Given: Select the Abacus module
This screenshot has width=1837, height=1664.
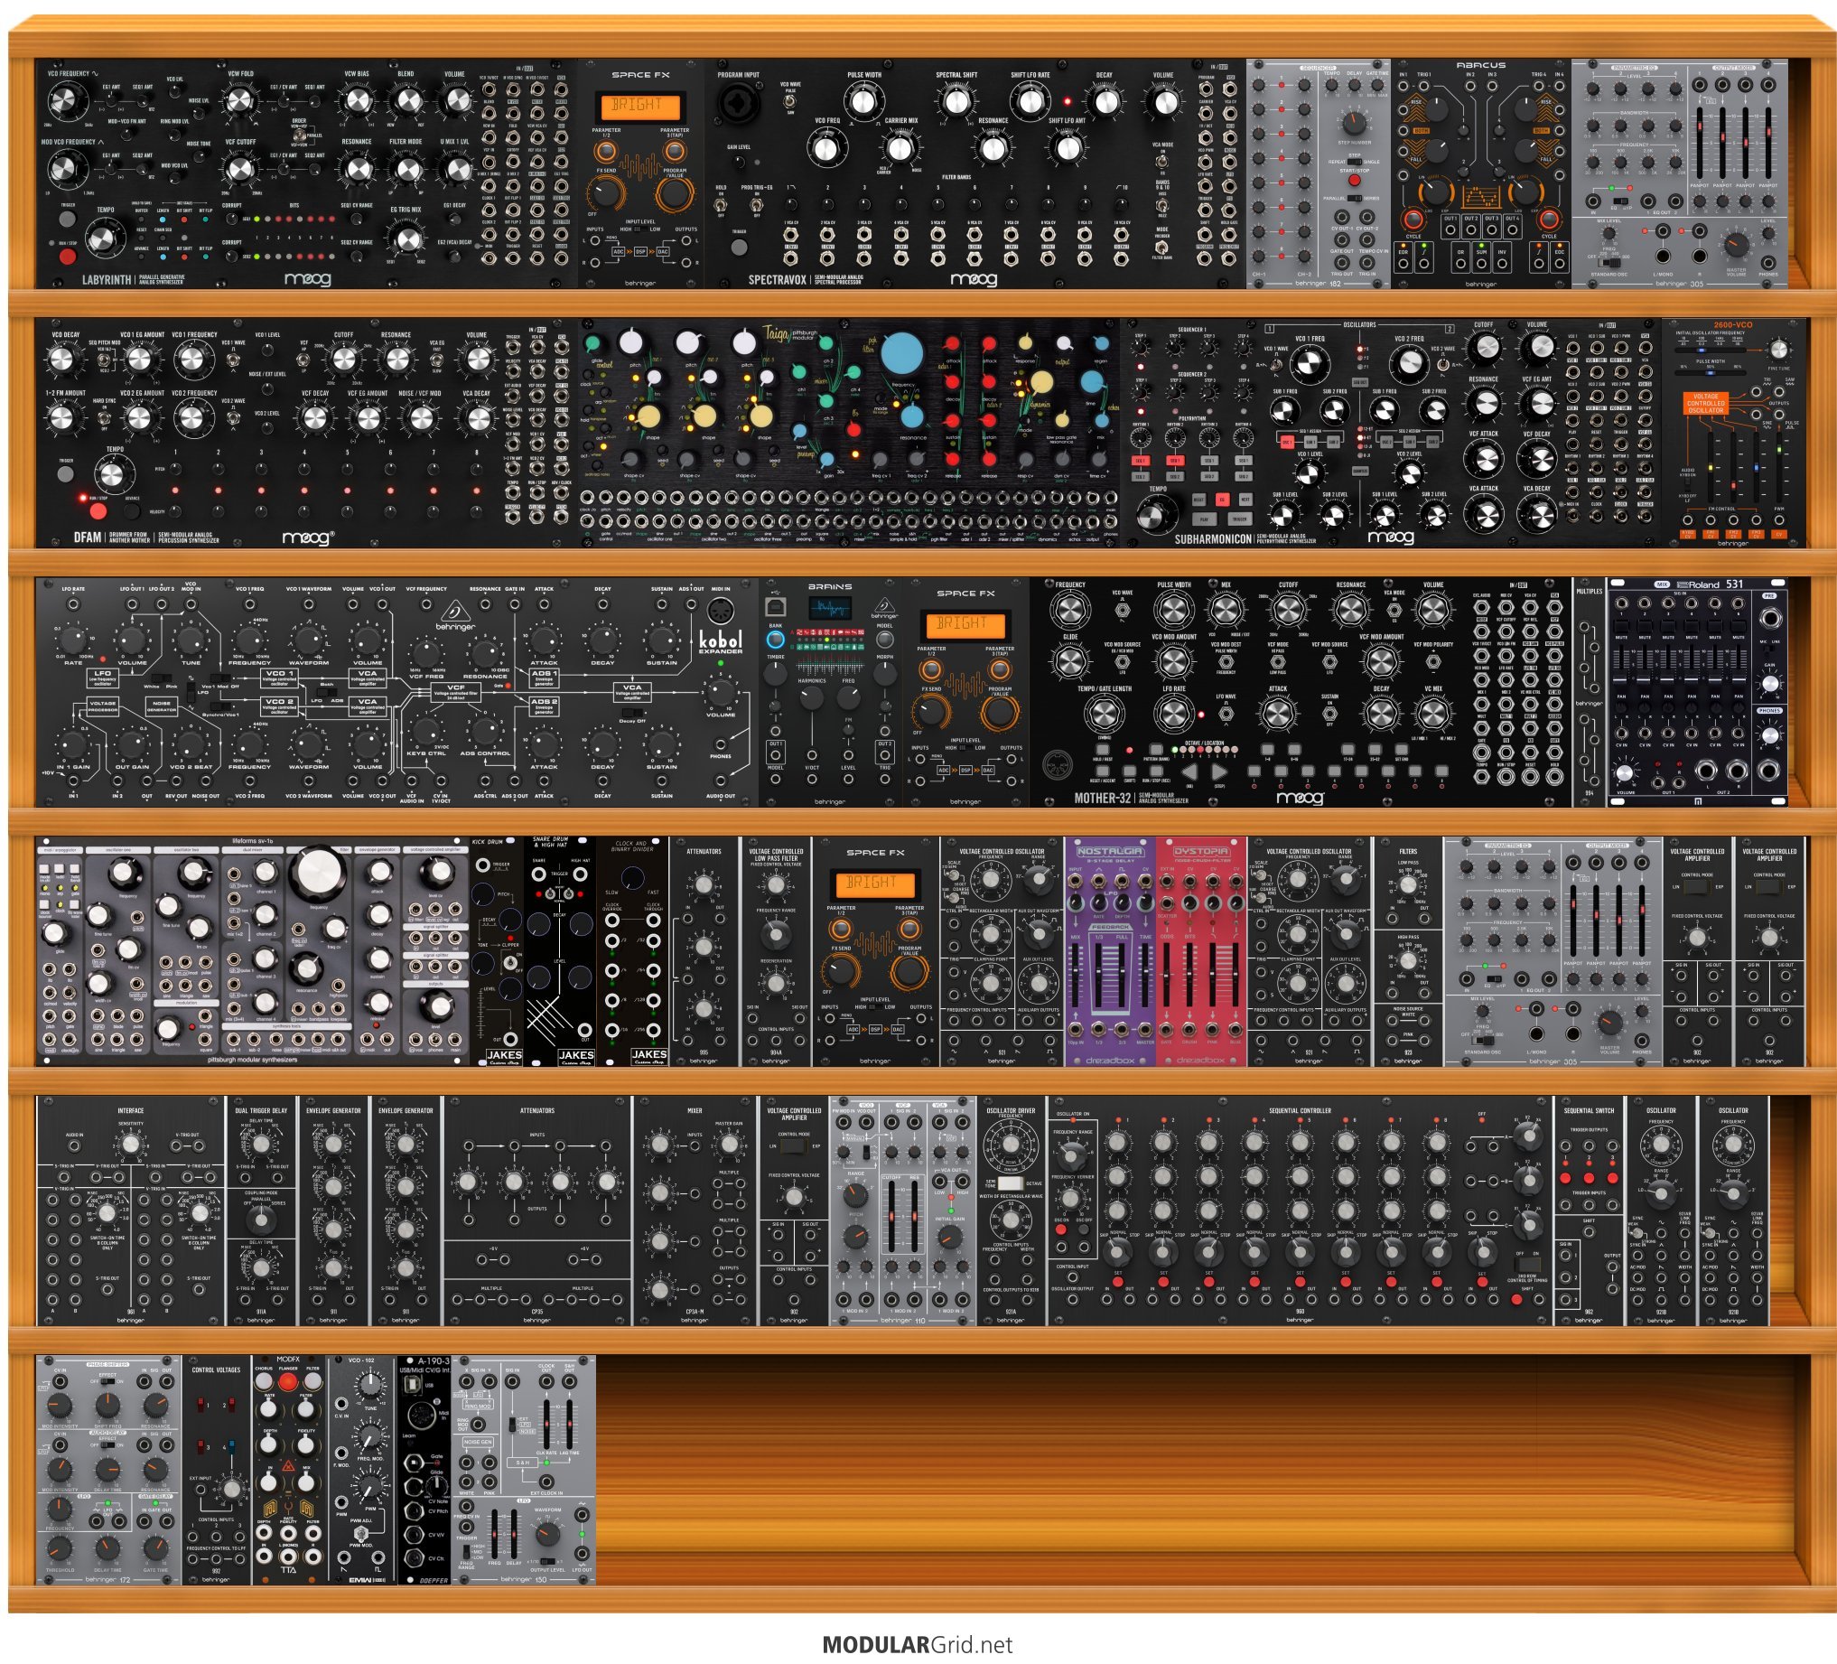Looking at the screenshot, I should (x=1481, y=174).
